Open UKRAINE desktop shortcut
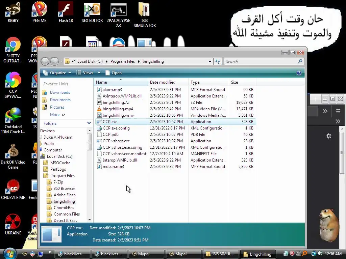Viewport: 346px width, 259px height. (x=13, y=225)
